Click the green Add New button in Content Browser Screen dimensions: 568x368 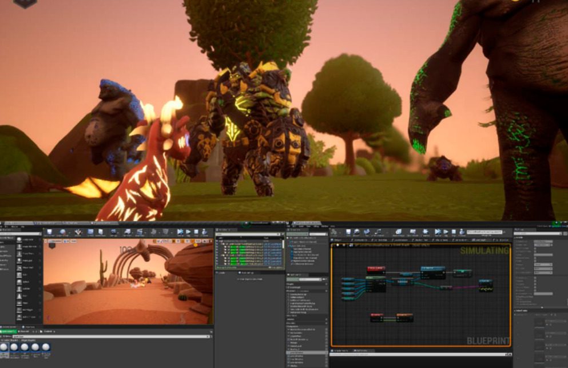click(9, 331)
